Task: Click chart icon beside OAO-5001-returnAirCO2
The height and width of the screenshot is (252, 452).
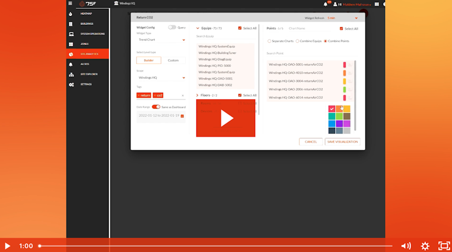Action: click(350, 64)
